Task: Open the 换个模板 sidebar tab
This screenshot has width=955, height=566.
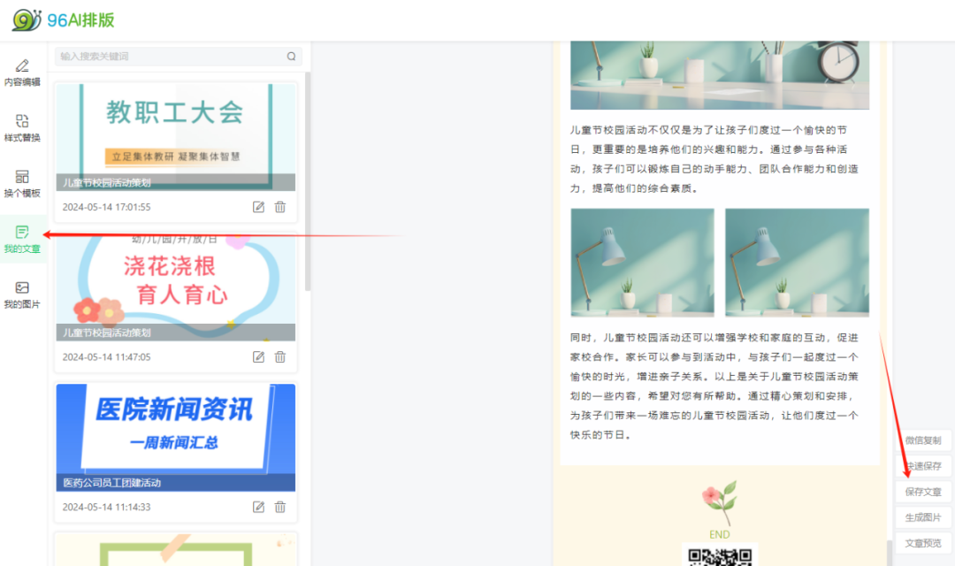Action: point(22,184)
